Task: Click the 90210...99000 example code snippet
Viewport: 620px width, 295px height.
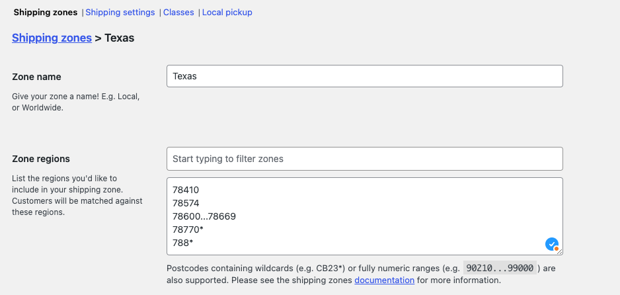Action: 500,268
